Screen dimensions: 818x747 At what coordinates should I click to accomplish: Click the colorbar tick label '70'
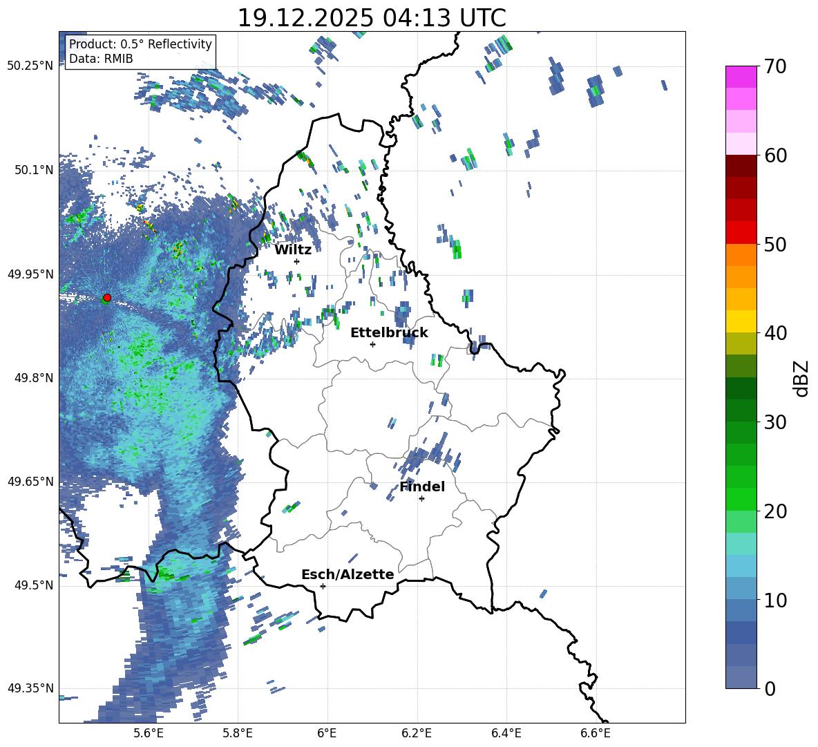coord(775,67)
